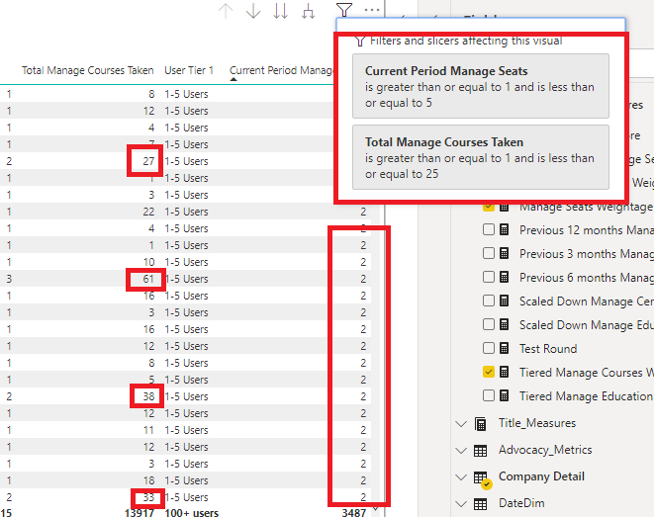Select the Title_Measures table name

tap(537, 423)
